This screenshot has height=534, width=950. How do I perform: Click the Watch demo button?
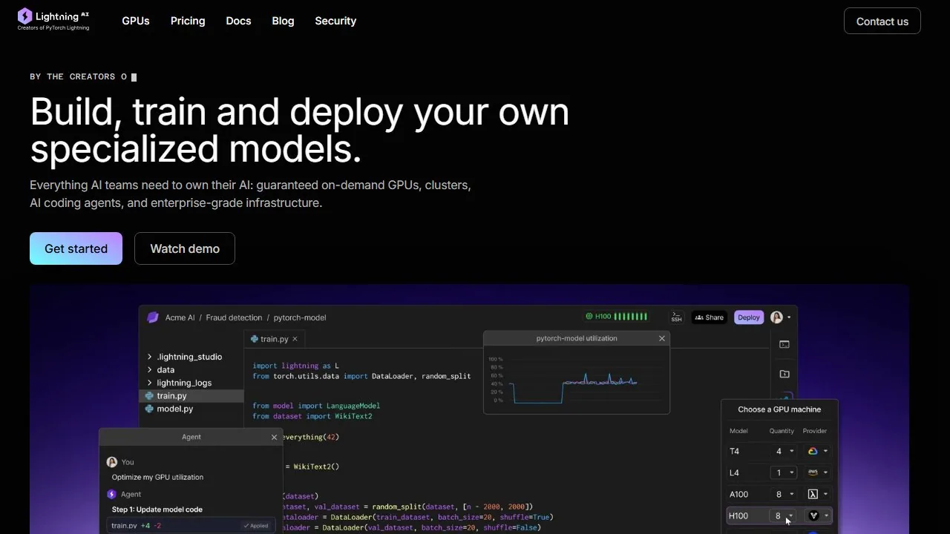click(x=185, y=248)
